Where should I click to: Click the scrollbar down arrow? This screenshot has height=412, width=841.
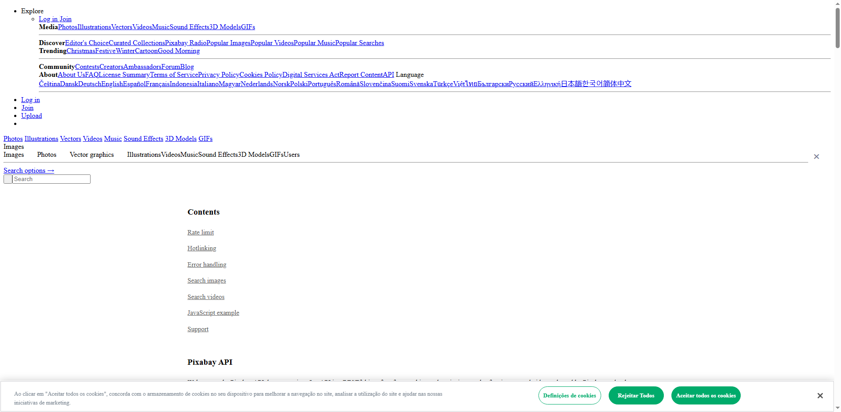click(837, 408)
